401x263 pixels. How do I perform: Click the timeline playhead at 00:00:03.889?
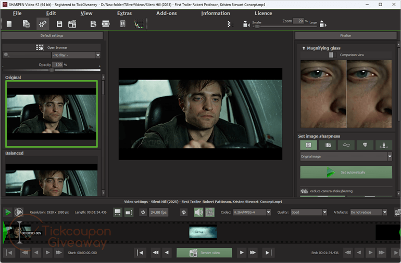20,232
